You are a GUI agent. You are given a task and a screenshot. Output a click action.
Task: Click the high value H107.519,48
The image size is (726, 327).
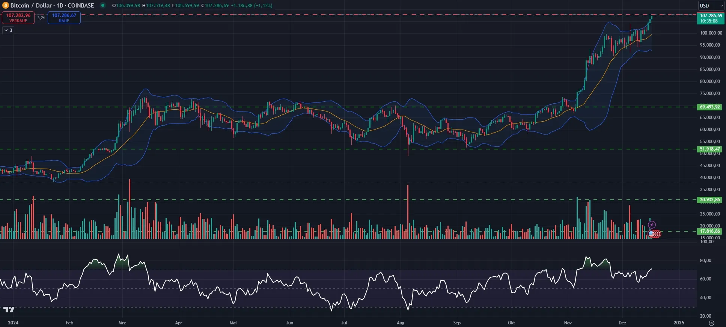[x=156, y=6]
